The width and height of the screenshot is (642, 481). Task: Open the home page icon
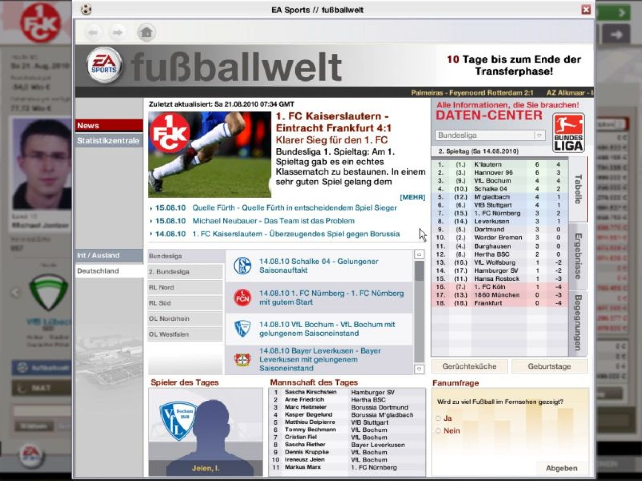point(146,33)
